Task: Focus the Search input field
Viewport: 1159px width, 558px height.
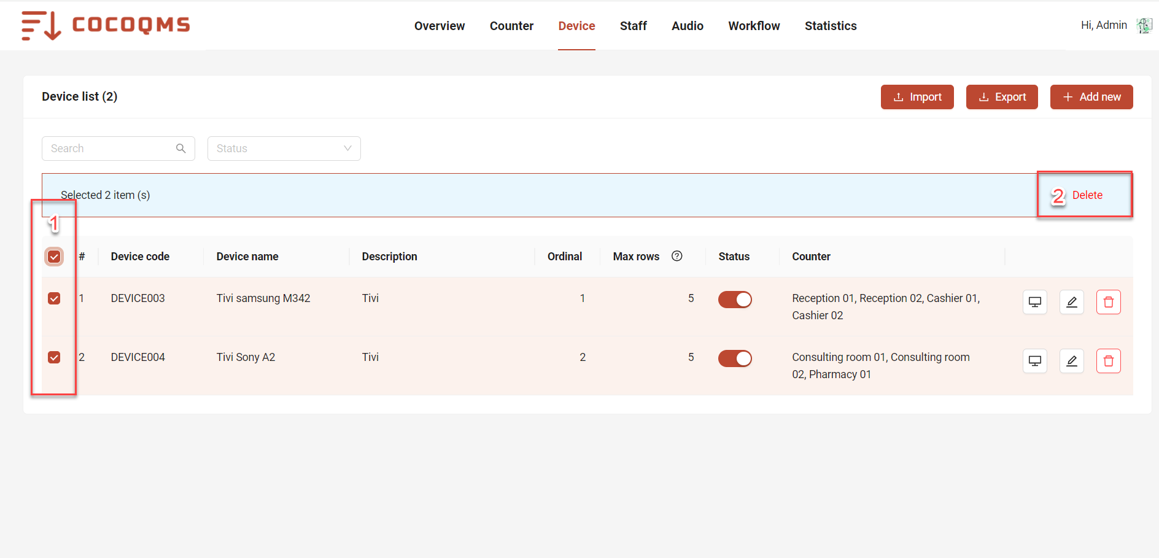Action: 118,149
